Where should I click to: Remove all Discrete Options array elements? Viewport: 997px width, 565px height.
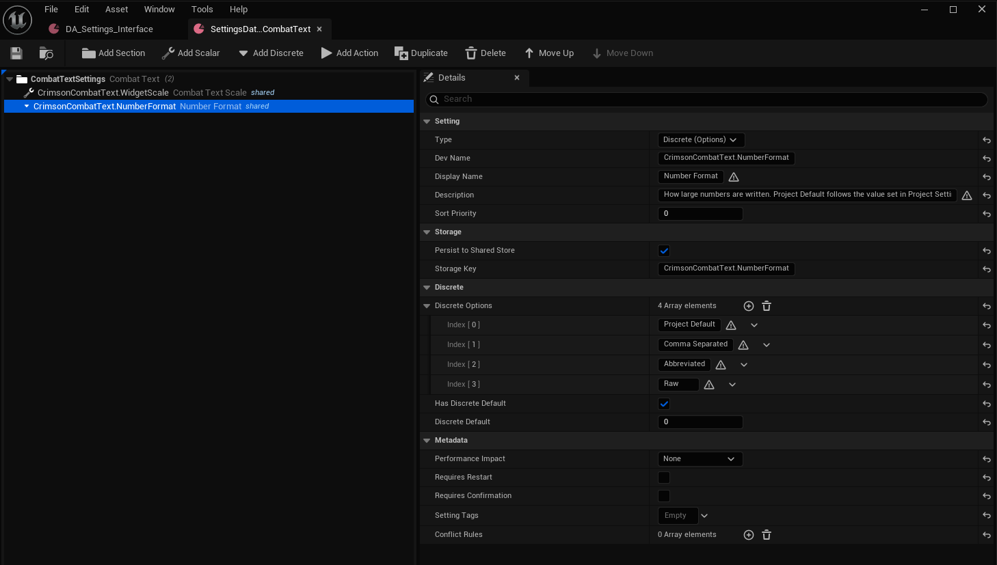767,306
